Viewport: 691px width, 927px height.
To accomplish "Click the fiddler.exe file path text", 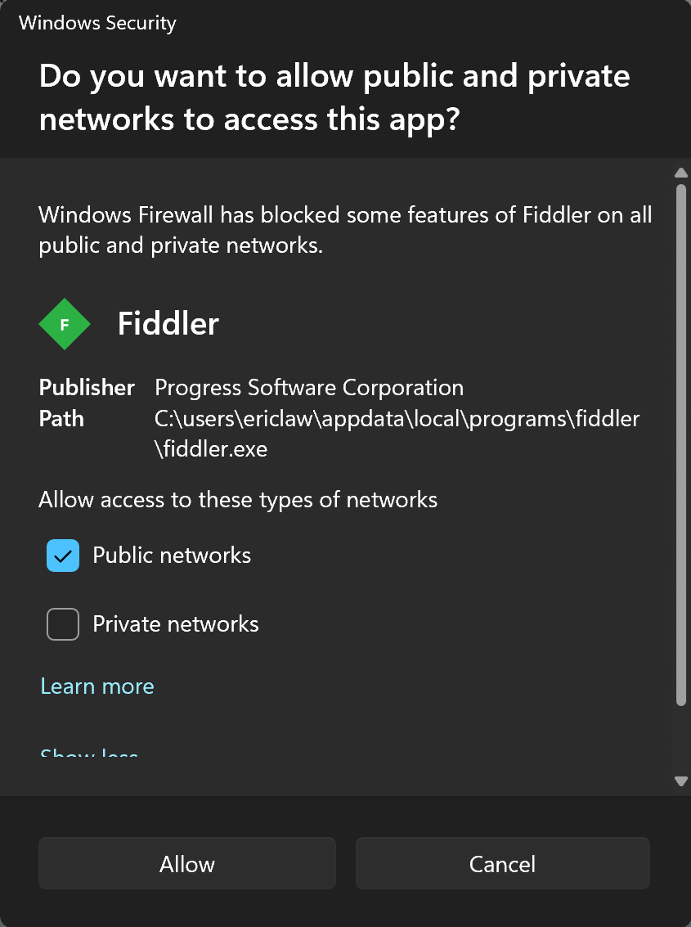I will point(397,434).
